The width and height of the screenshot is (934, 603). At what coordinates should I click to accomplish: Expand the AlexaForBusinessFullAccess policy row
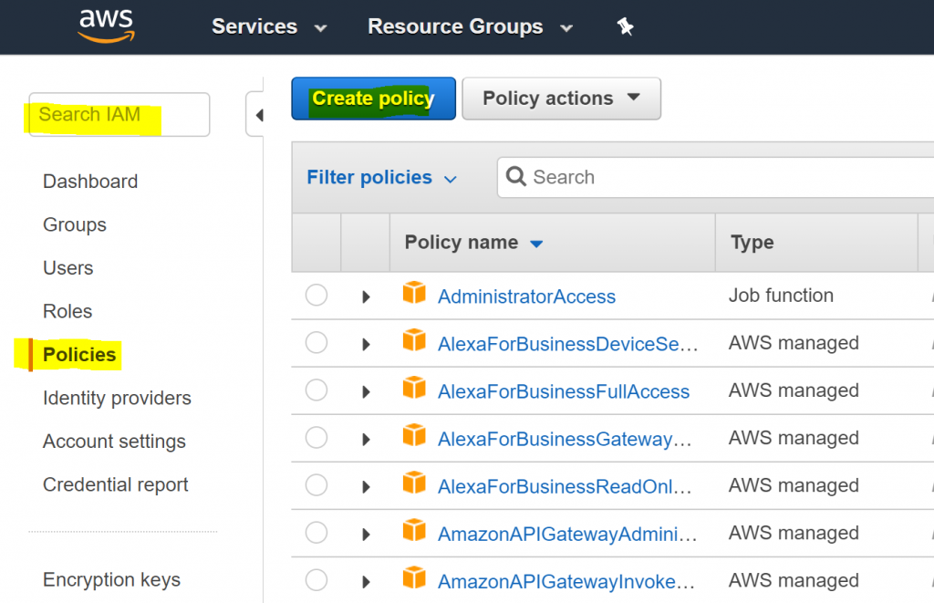pyautogui.click(x=366, y=392)
